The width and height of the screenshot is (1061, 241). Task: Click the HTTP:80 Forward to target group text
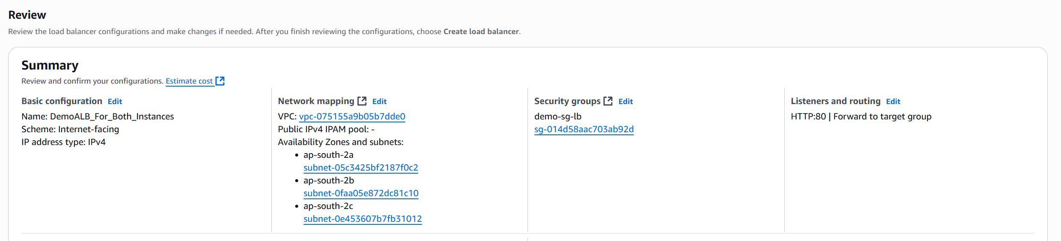coord(861,116)
